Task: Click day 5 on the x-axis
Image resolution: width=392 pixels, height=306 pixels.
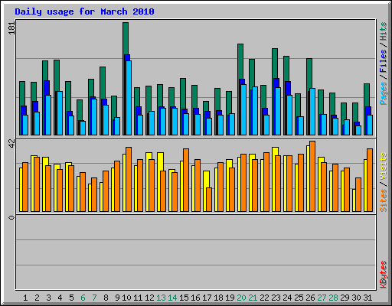Action: tap(71, 298)
